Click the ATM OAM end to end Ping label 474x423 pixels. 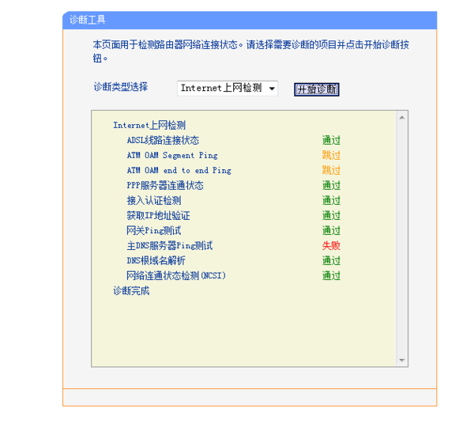click(179, 170)
